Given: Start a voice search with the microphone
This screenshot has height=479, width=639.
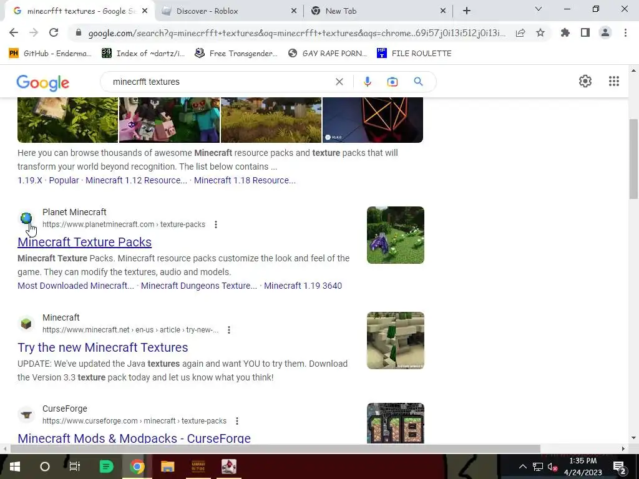Looking at the screenshot, I should coord(367,82).
